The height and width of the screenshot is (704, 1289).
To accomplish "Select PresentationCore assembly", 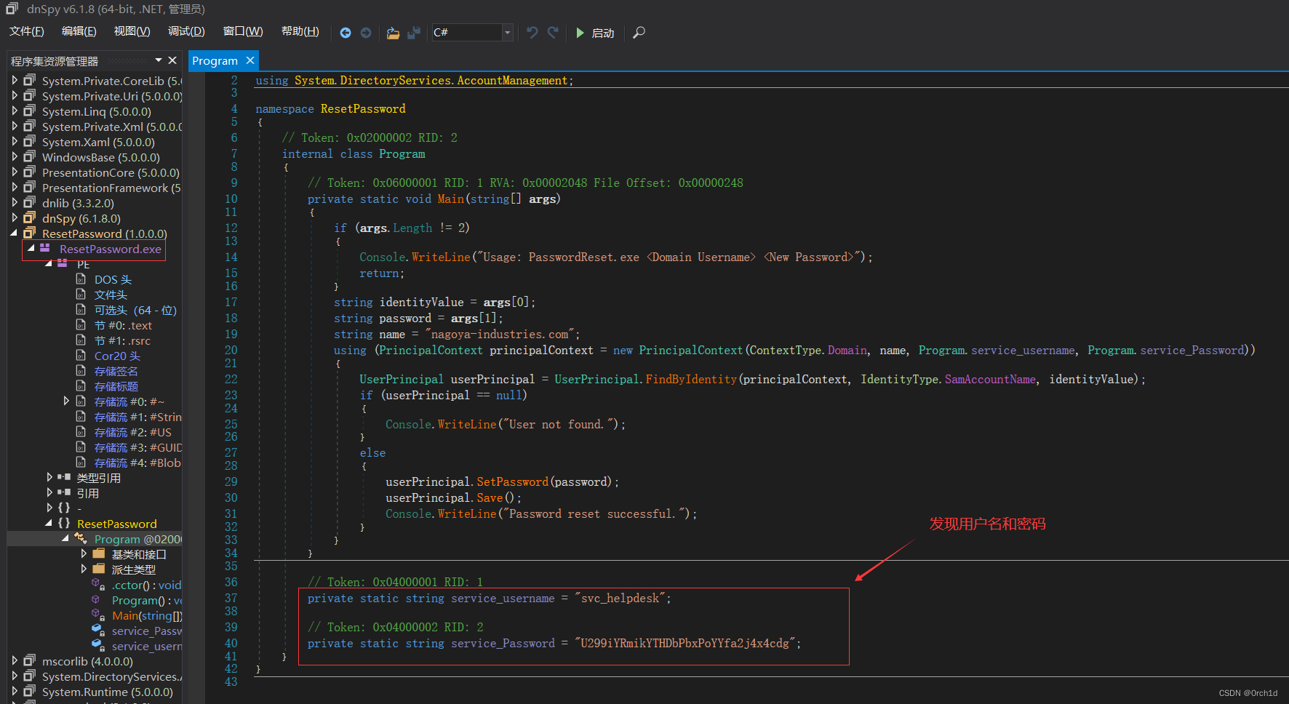I will (x=111, y=172).
